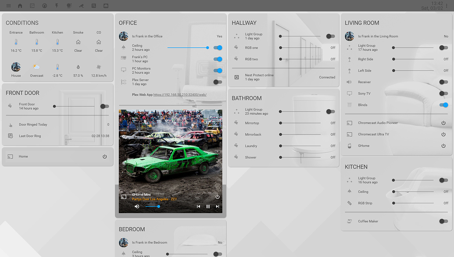Toggle the Bathroom Light Group switch
This screenshot has height=257, width=454.
(x=330, y=111)
